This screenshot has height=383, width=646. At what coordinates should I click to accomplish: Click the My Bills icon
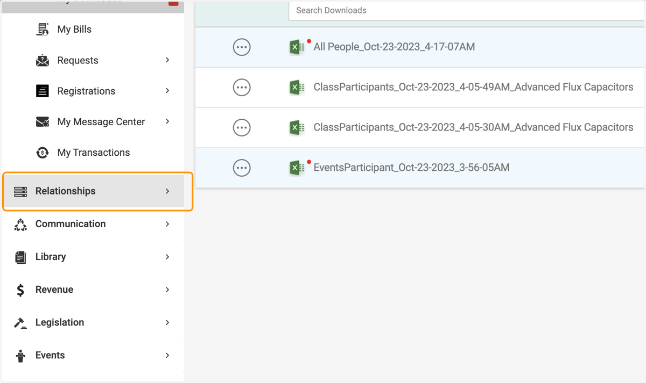(43, 30)
